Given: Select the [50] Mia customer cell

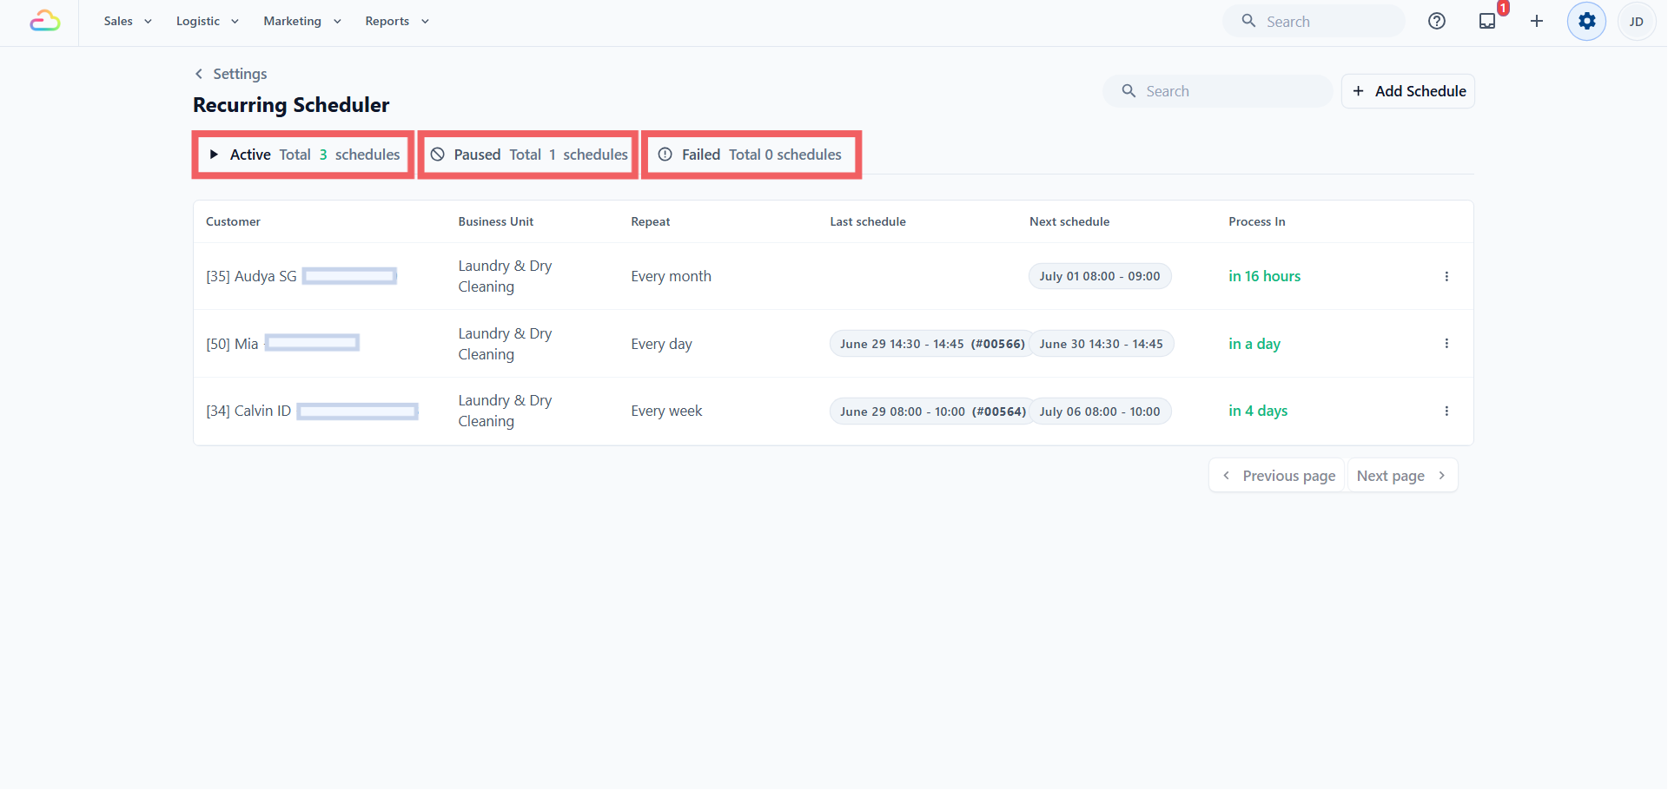Looking at the screenshot, I should pos(282,344).
